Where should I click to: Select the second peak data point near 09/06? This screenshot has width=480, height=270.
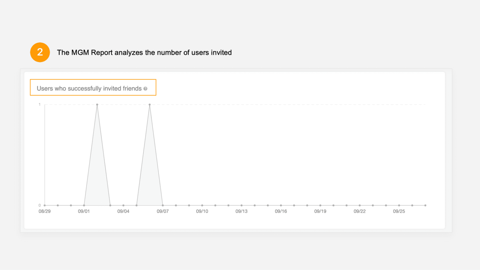[x=150, y=105]
